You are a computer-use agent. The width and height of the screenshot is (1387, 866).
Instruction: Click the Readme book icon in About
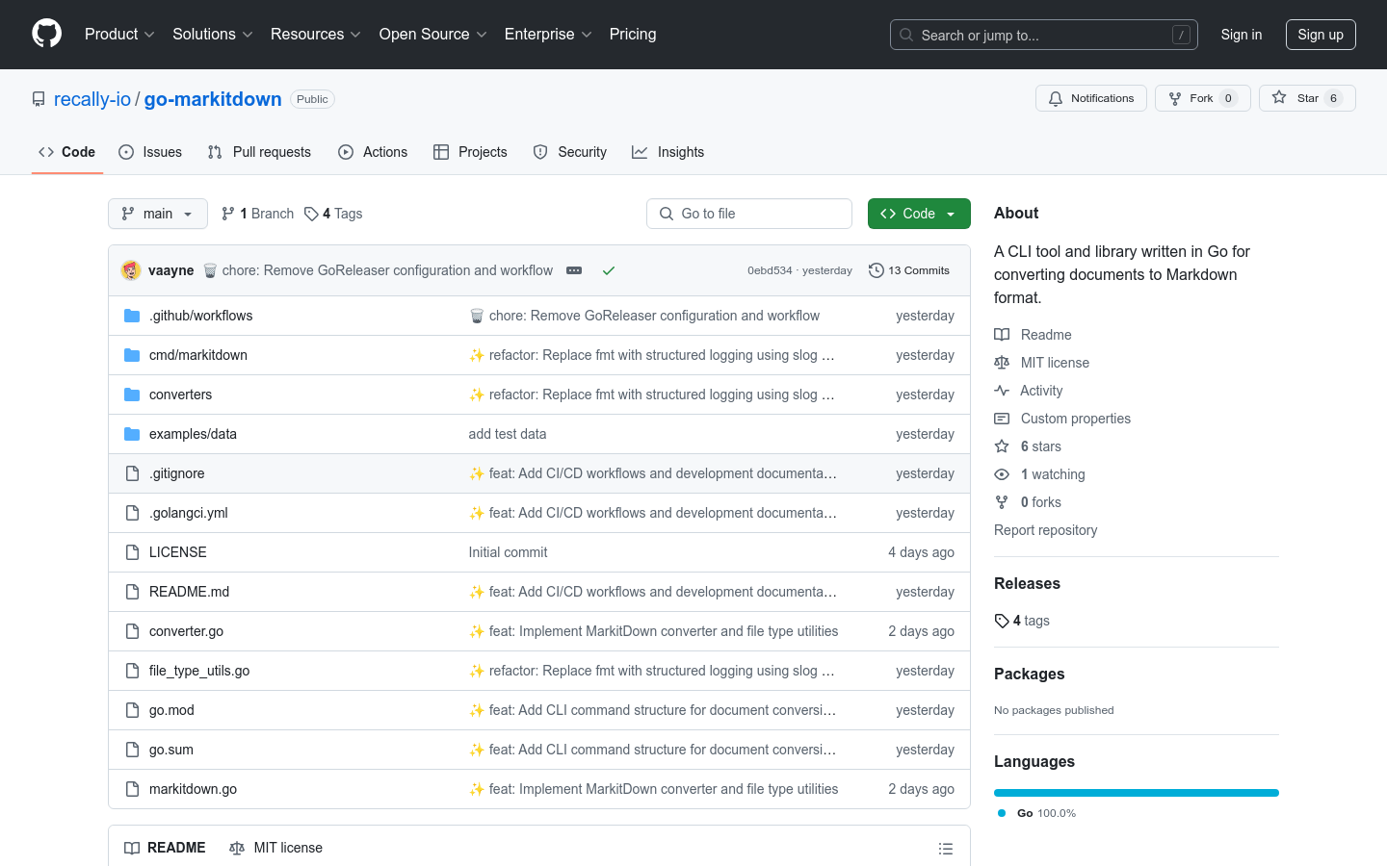tap(1002, 335)
